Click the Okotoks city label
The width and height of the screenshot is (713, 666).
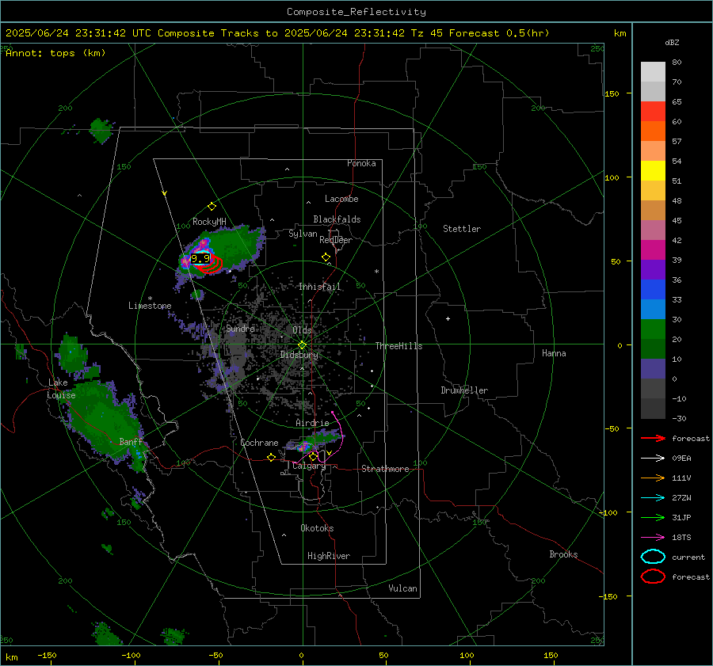pyautogui.click(x=317, y=528)
